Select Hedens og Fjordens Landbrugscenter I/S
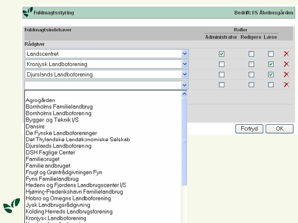The height and width of the screenshot is (223, 298). (x=76, y=185)
